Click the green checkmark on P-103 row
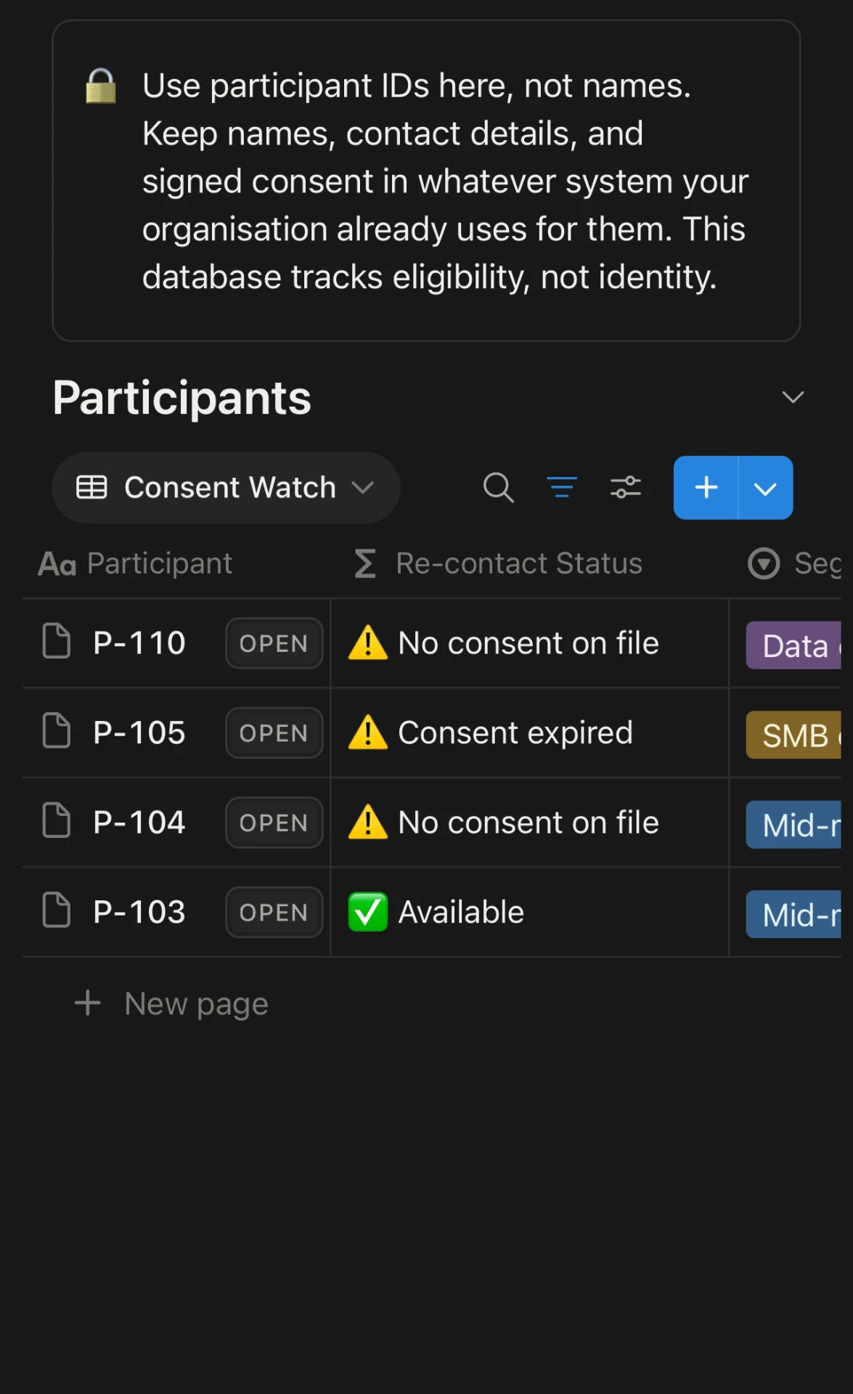 click(368, 912)
